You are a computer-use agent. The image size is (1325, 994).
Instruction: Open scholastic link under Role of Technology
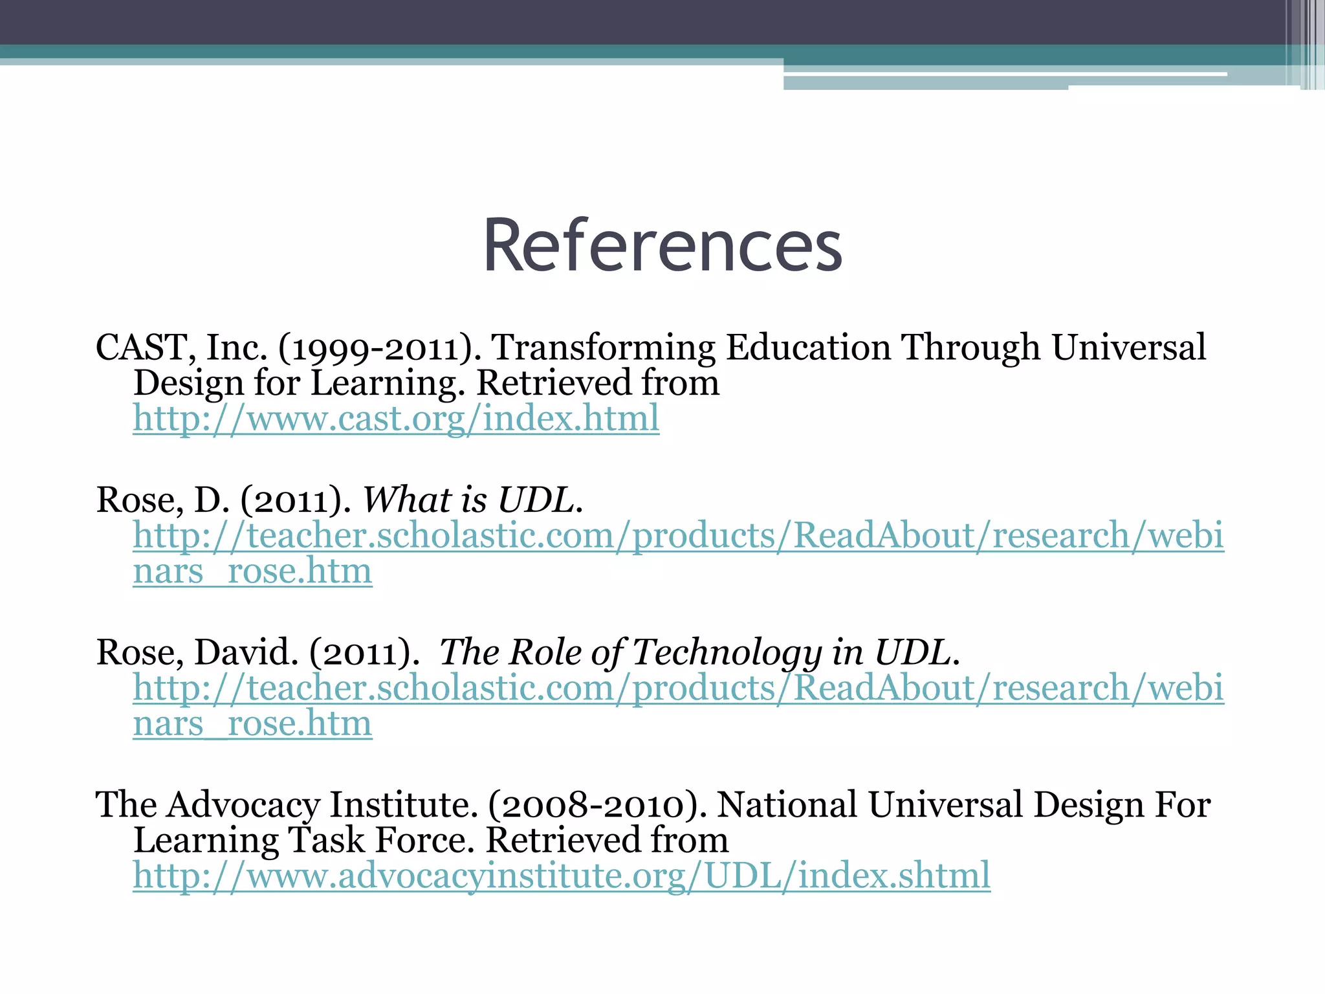click(x=678, y=688)
